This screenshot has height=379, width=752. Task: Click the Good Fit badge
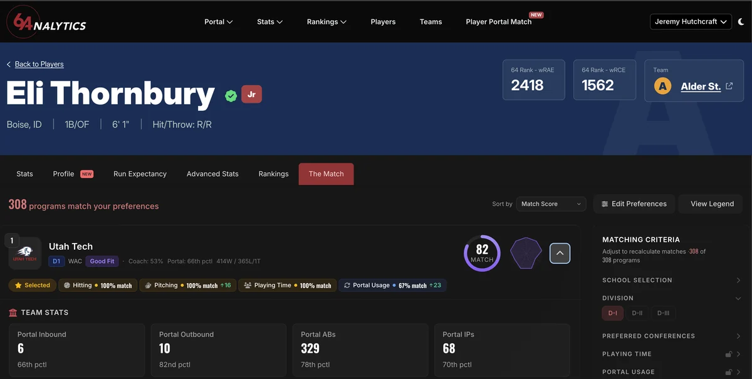pyautogui.click(x=102, y=261)
